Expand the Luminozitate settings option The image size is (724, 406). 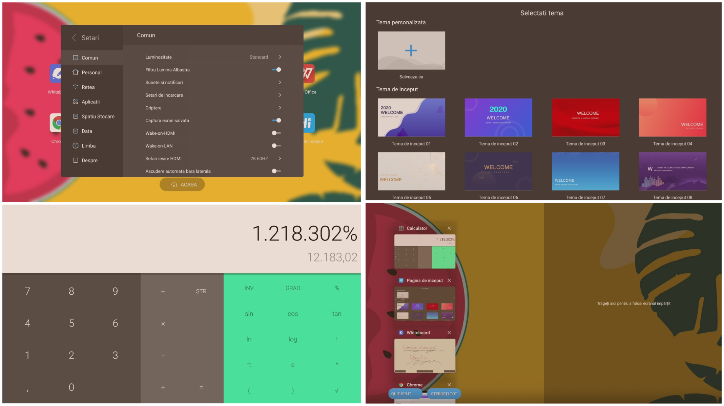[x=280, y=57]
